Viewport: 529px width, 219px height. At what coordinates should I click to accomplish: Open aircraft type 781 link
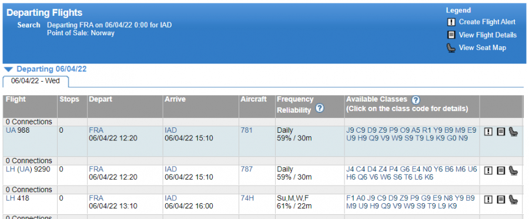pyautogui.click(x=246, y=130)
